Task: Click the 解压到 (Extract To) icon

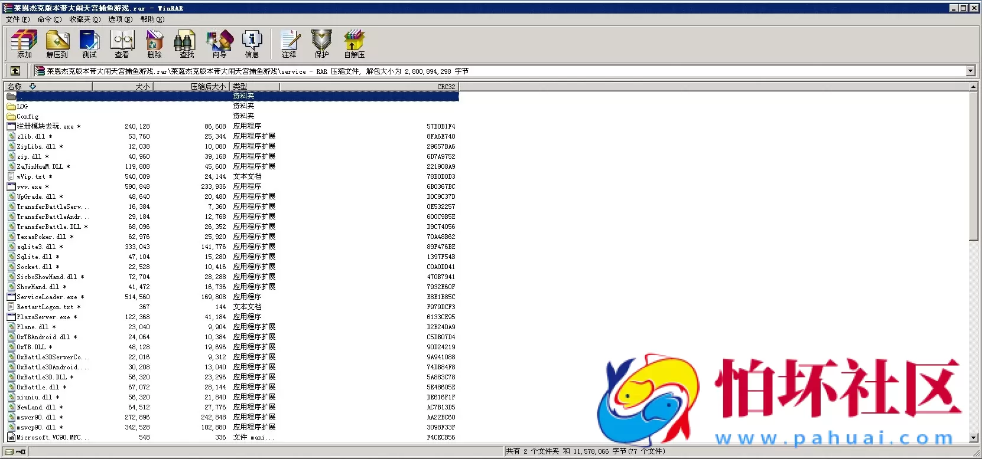Action: pyautogui.click(x=57, y=44)
